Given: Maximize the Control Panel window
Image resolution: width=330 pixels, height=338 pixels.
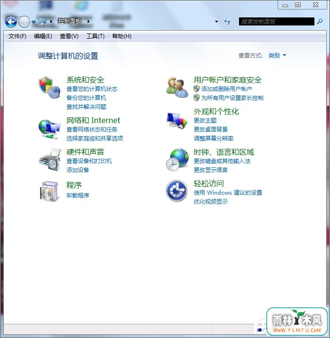Looking at the screenshot, I should (298, 5).
